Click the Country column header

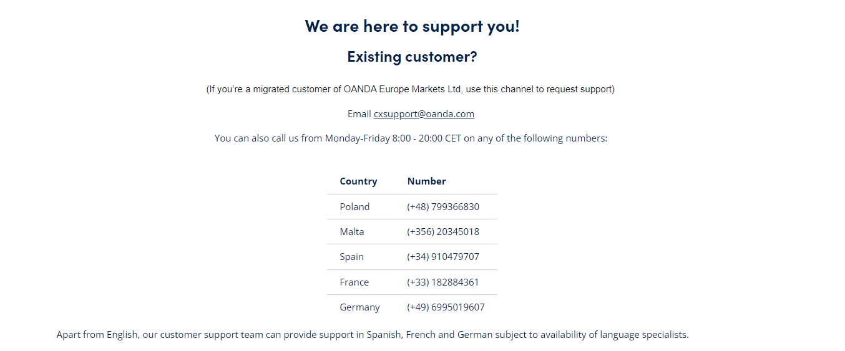coord(358,181)
